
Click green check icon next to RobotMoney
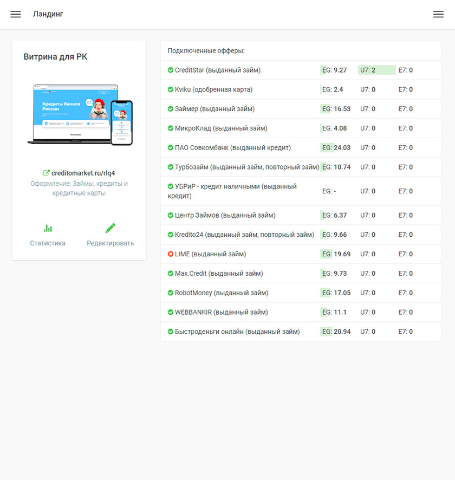pyautogui.click(x=171, y=293)
